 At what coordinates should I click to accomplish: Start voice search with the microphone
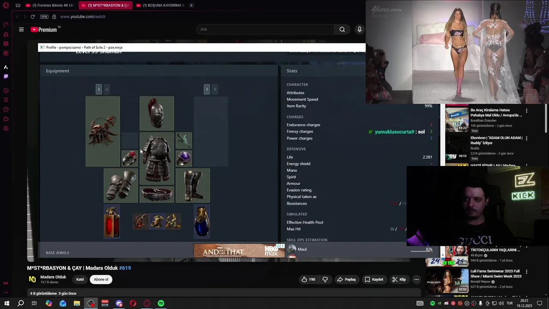click(359, 29)
